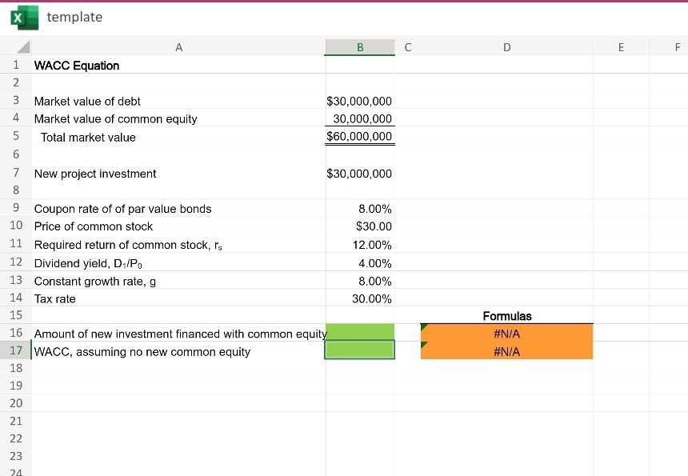Select row header 17
This screenshot has height=476, width=688.
click(16, 351)
